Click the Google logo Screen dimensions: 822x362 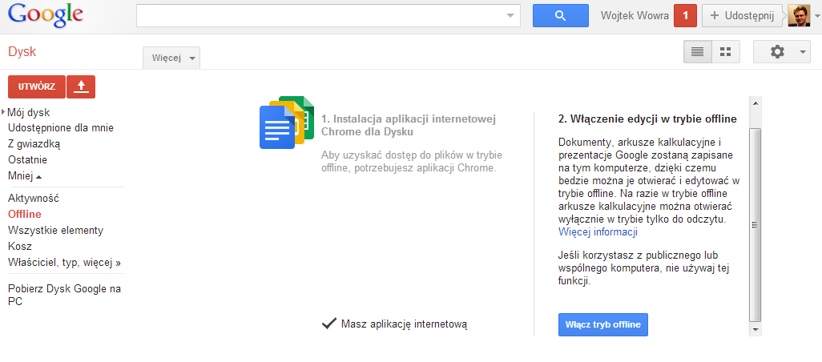(x=46, y=16)
